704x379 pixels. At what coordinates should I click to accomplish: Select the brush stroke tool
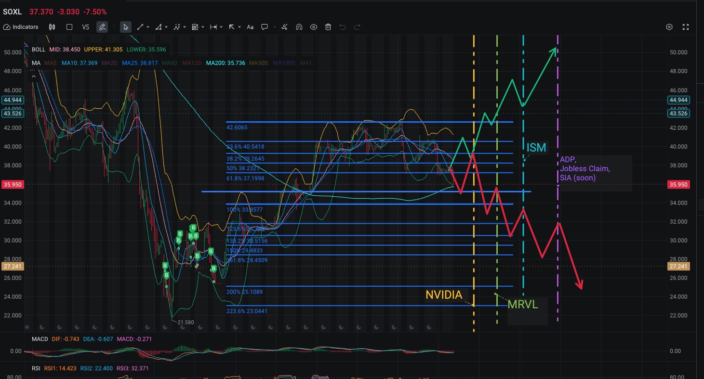[x=284, y=27]
